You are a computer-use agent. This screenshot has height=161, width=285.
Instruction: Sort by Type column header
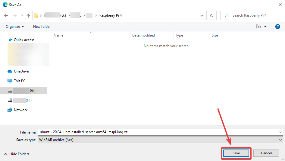179,35
